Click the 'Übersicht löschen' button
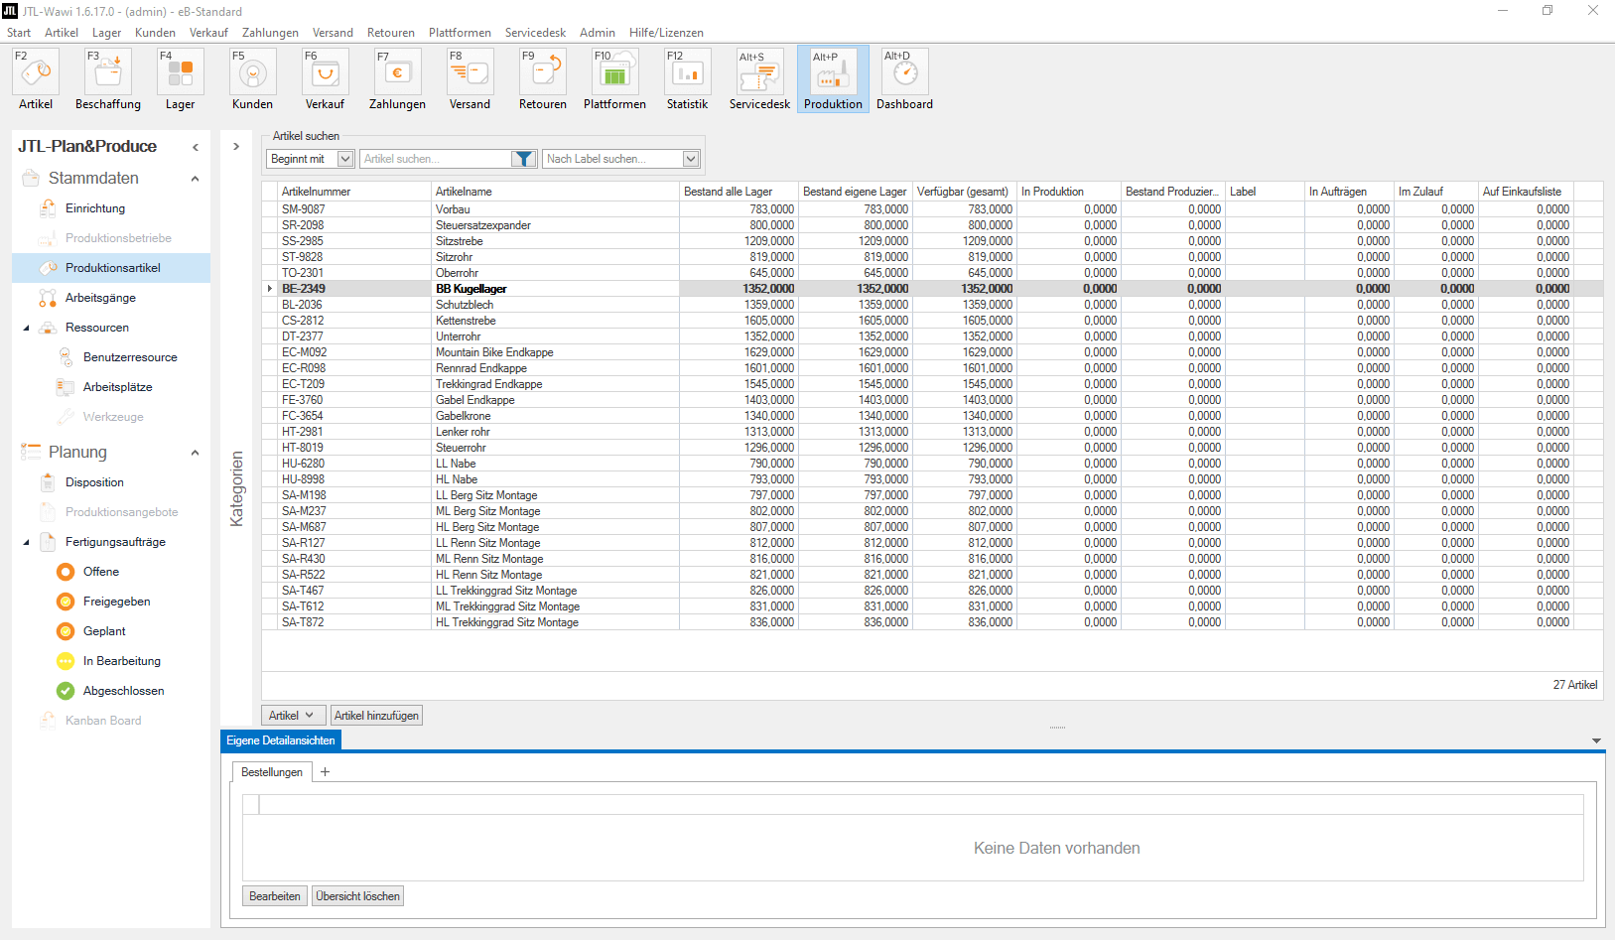The image size is (1615, 940). click(357, 896)
